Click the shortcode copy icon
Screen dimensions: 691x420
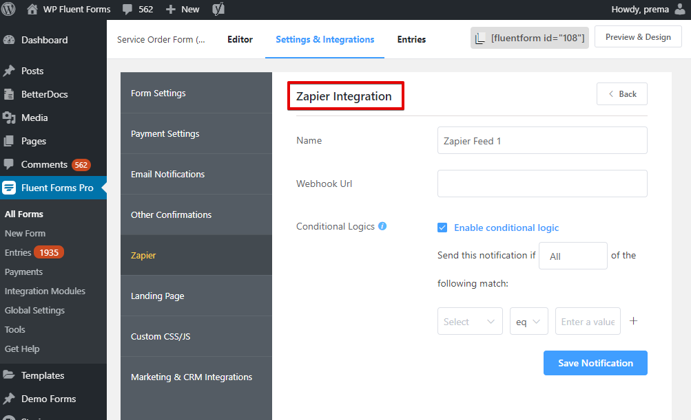pos(480,38)
